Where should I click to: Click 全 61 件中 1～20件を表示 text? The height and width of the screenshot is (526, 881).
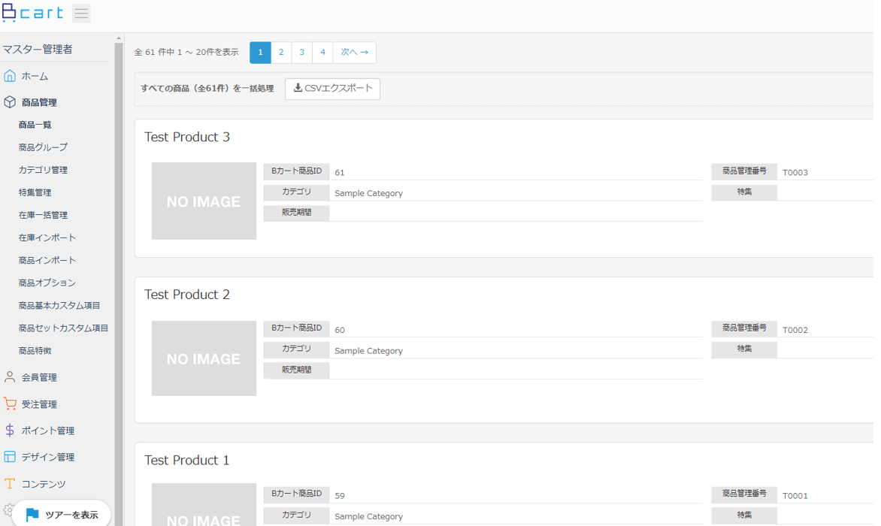point(186,52)
